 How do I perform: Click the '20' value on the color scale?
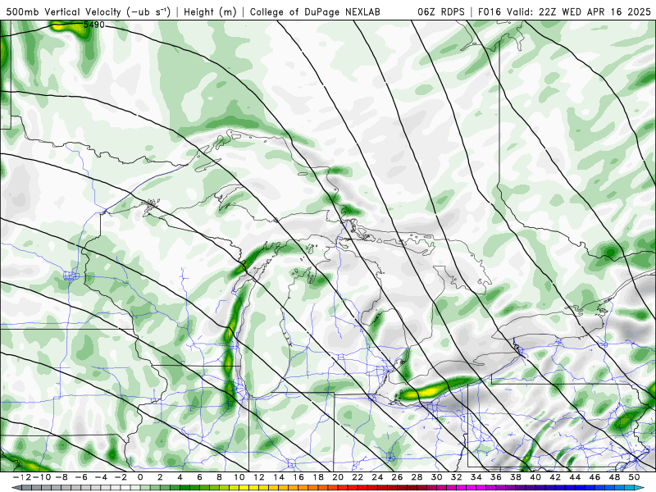[338, 477]
